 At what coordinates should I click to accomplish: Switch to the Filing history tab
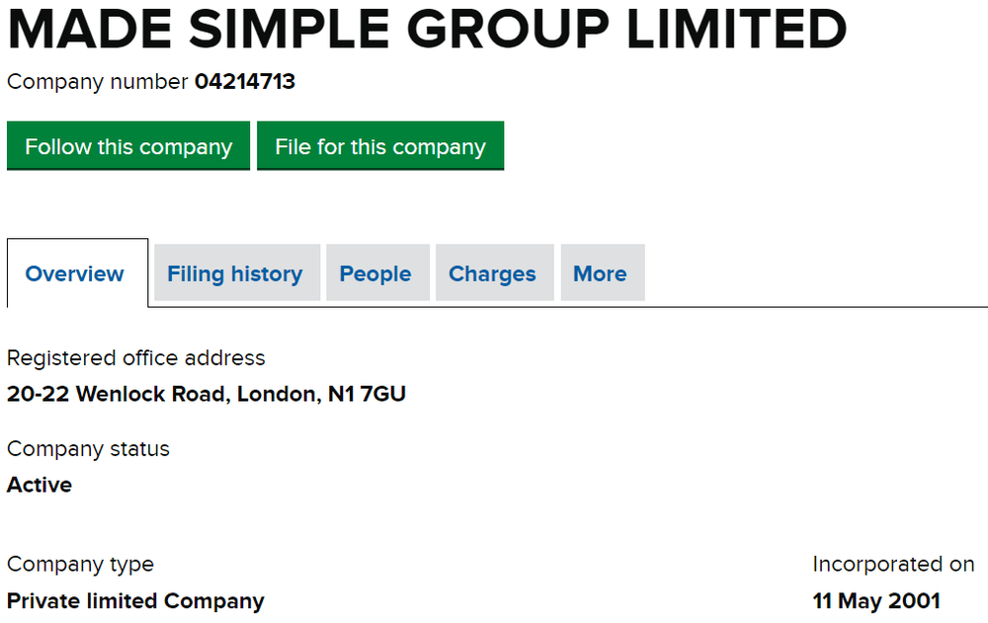click(x=236, y=273)
